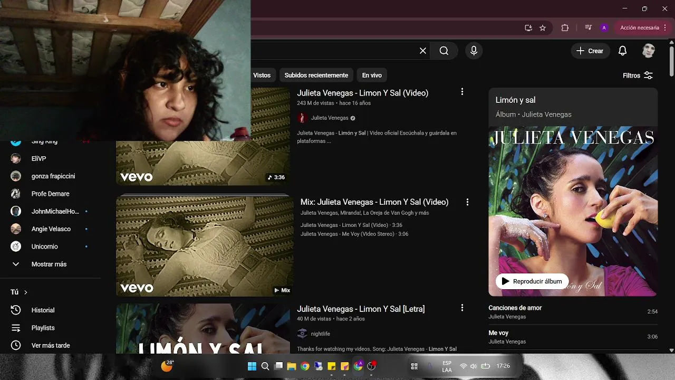Open Task View on the taskbar
The height and width of the screenshot is (380, 675).
point(278,366)
